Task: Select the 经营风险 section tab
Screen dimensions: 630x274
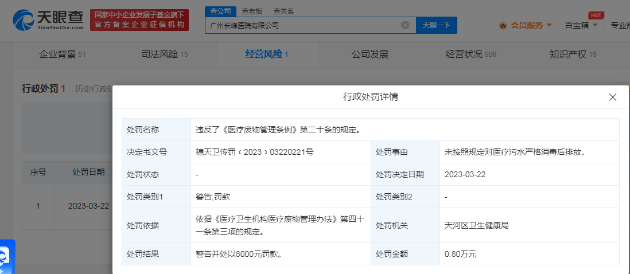Action: pyautogui.click(x=266, y=54)
